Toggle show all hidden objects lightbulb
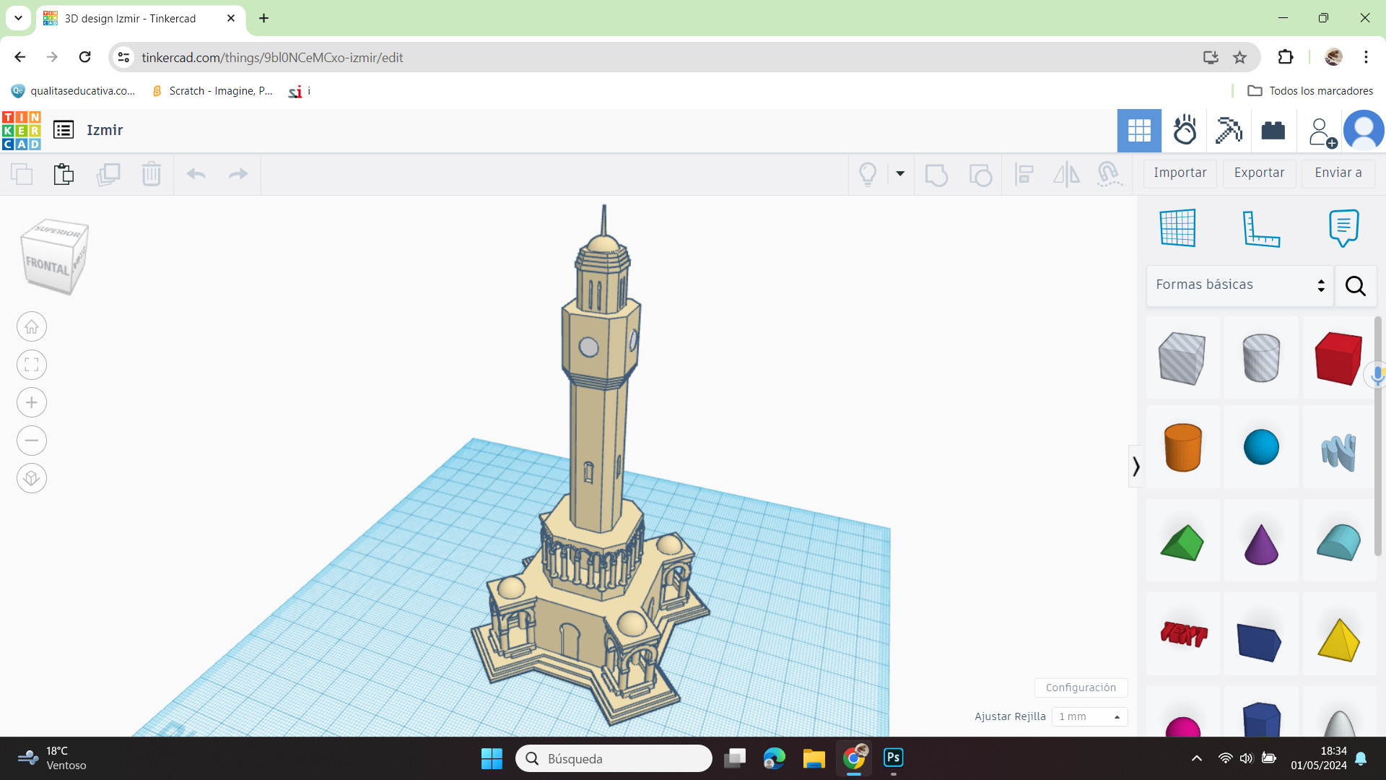The height and width of the screenshot is (780, 1386). pos(868,174)
